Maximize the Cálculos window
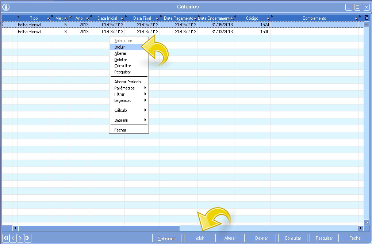 [357, 7]
